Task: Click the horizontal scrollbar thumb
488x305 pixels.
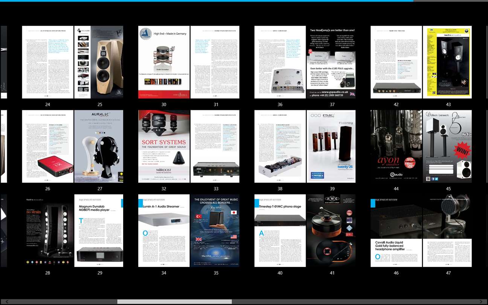Action: click(x=174, y=302)
